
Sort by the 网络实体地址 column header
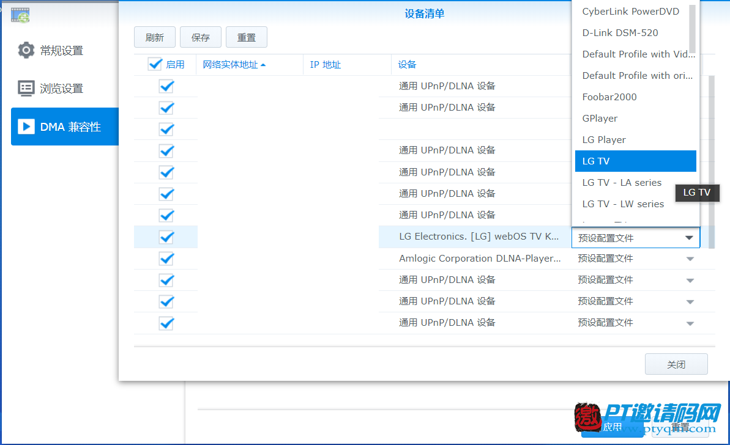point(250,65)
